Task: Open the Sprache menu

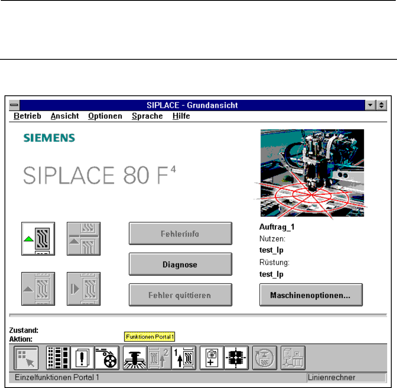Action: 147,116
